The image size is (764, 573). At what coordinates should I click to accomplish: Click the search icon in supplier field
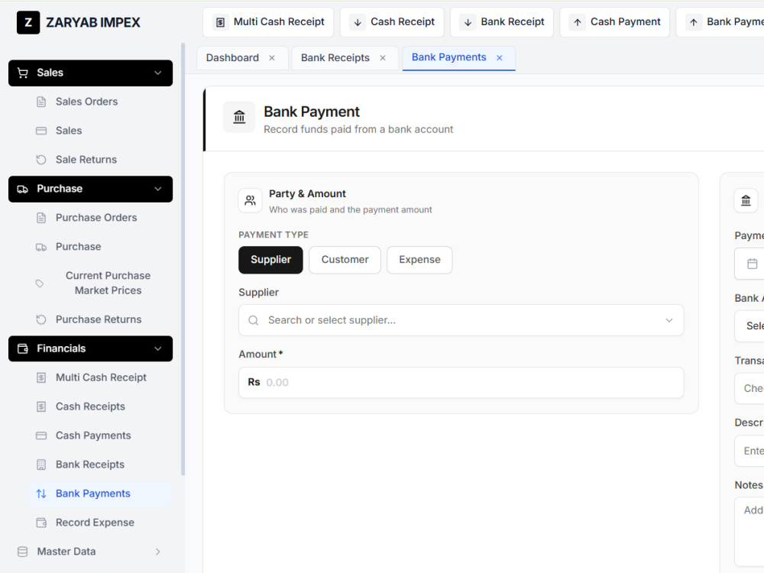point(254,320)
